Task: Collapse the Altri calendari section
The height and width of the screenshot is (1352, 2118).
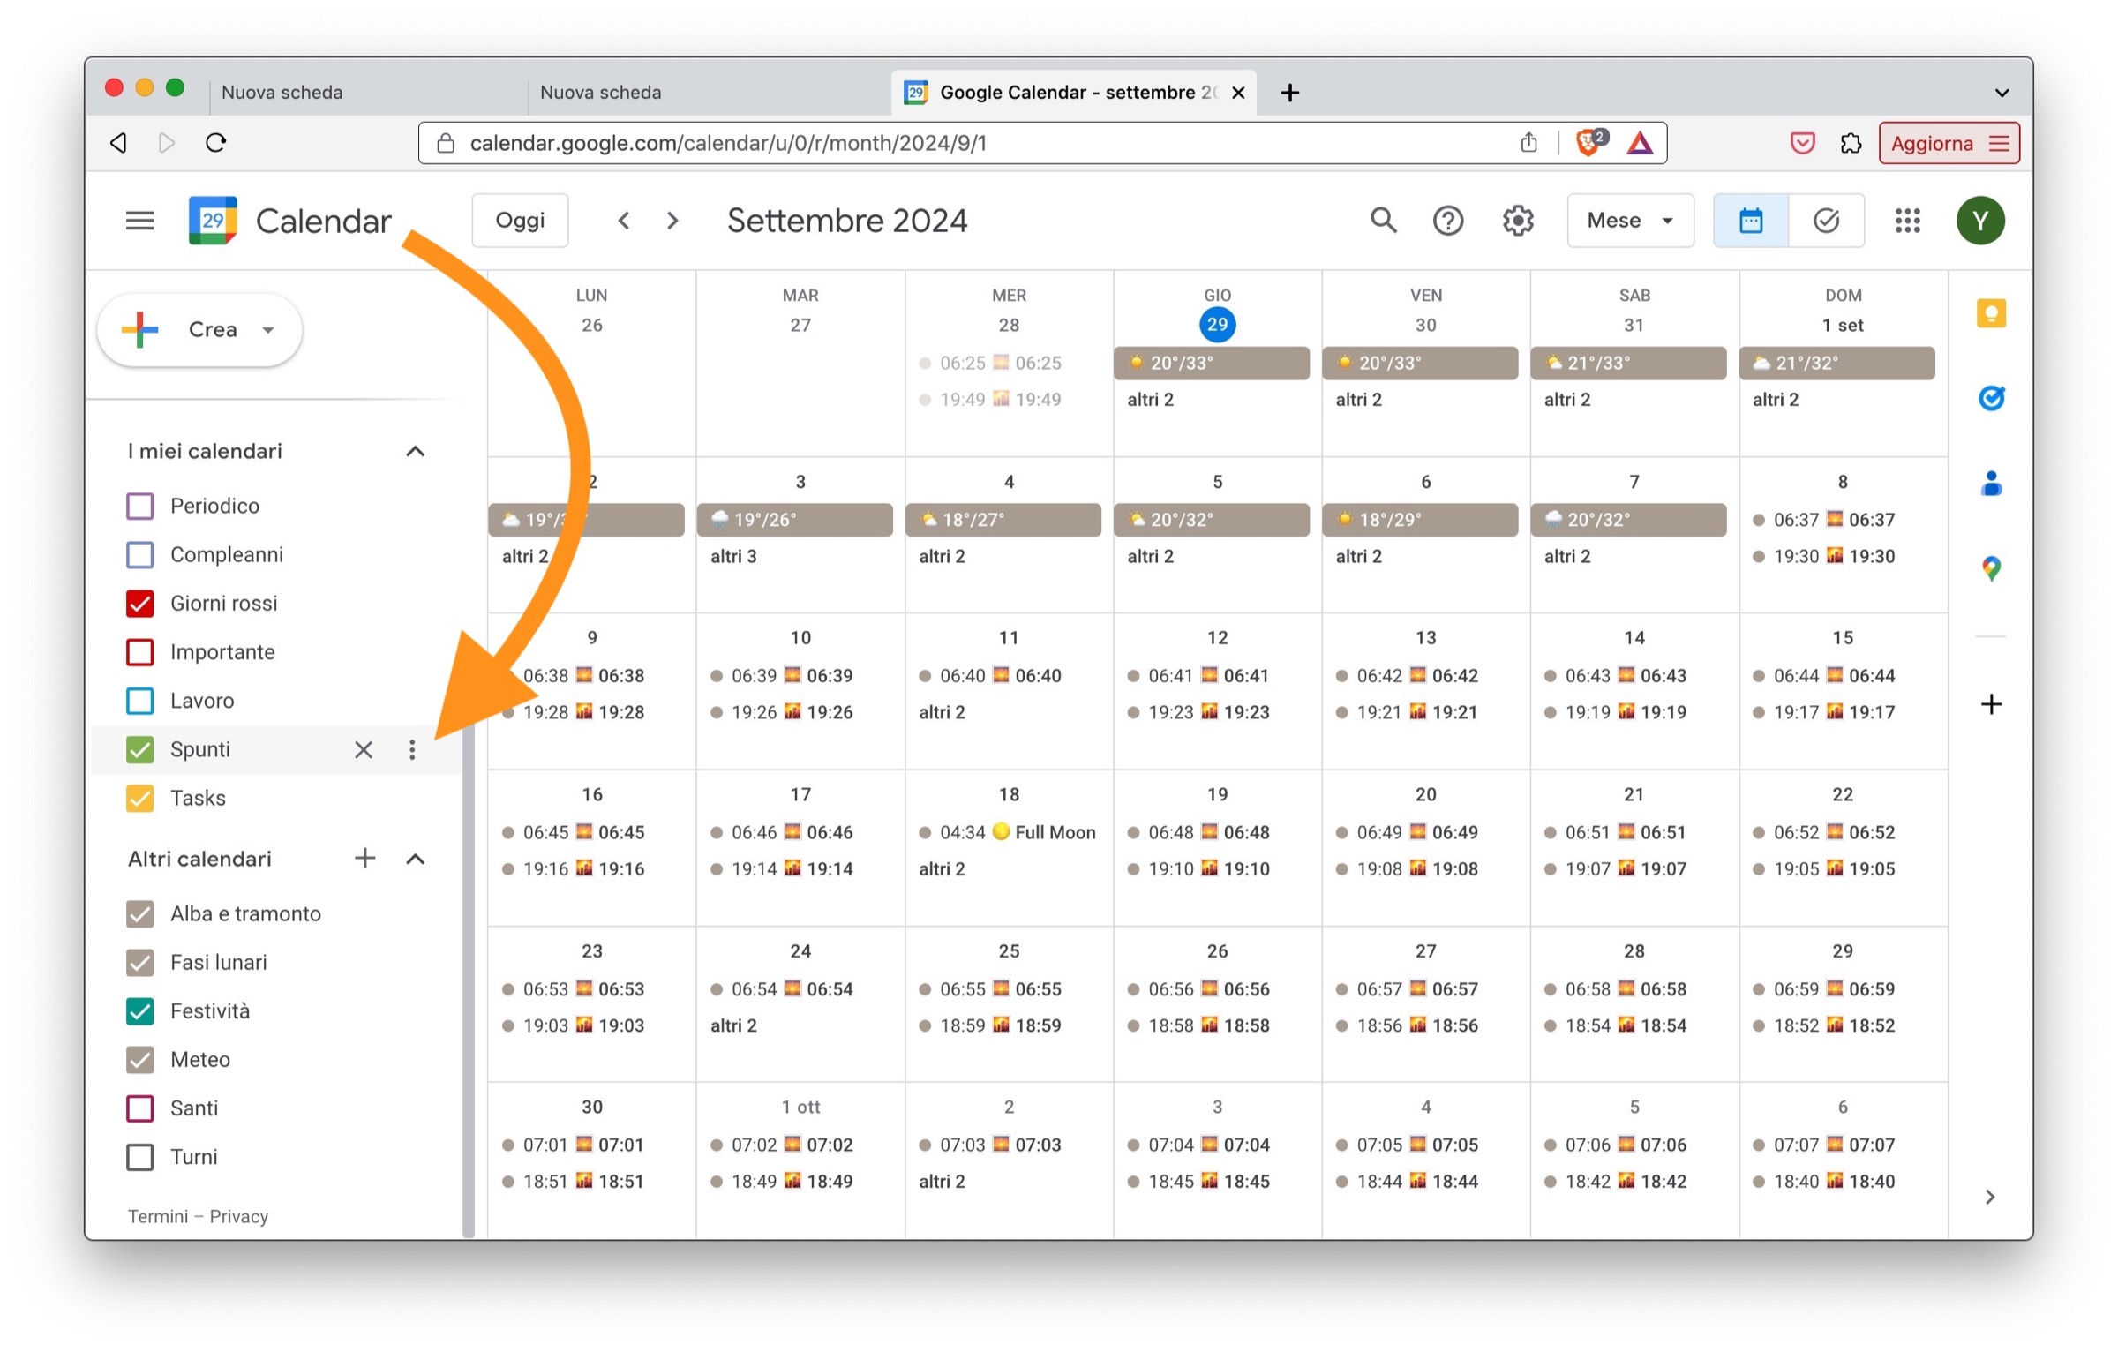Action: coord(415,860)
